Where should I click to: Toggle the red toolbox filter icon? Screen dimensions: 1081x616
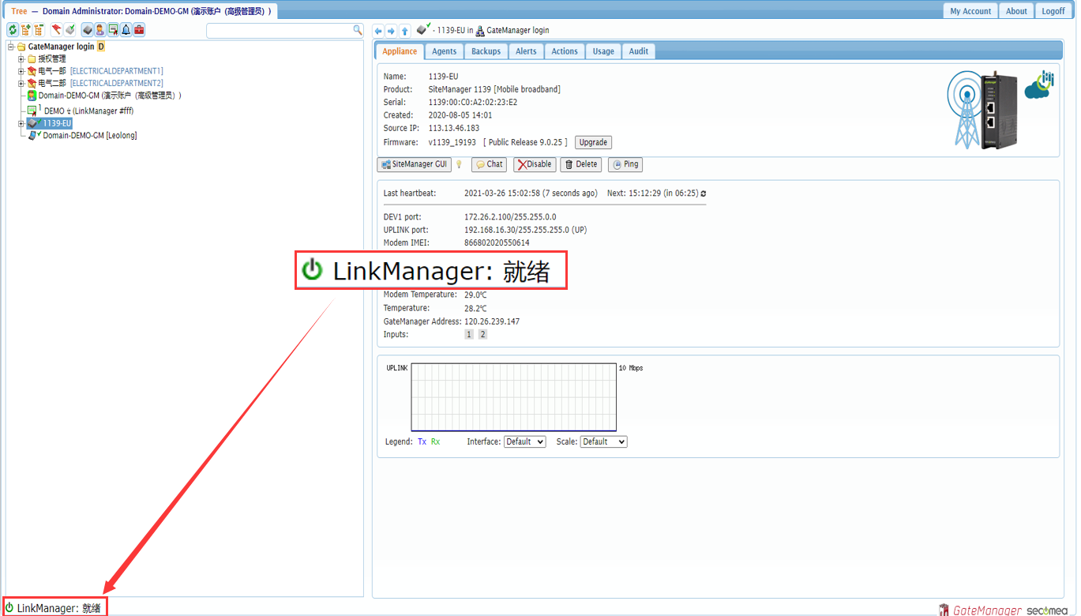(139, 30)
